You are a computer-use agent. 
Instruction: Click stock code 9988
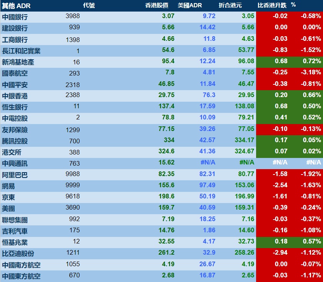[x=73, y=174]
